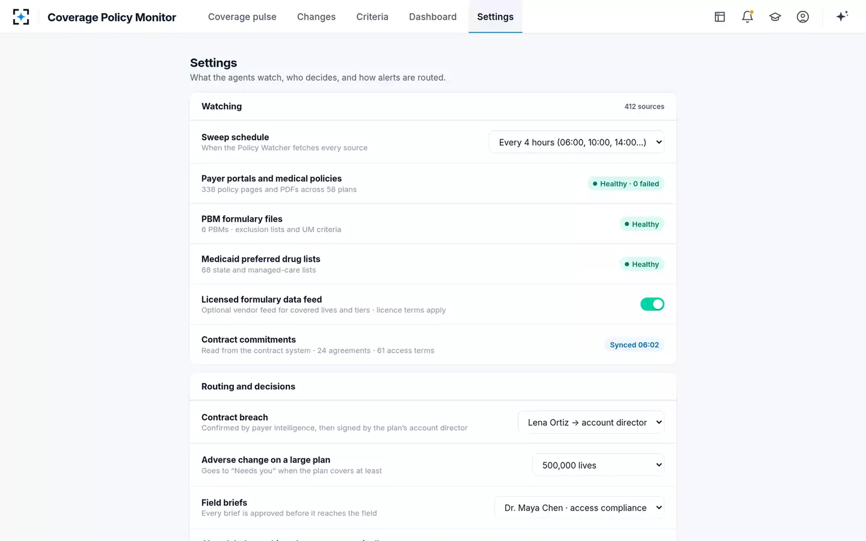This screenshot has width=866, height=541.
Task: Click the "Watching" section heading
Action: 222,106
